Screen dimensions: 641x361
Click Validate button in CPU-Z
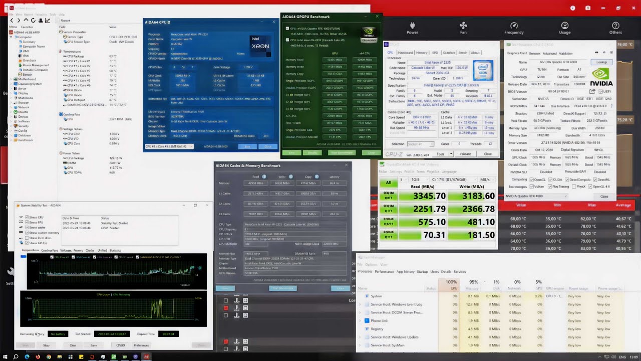coord(465,154)
